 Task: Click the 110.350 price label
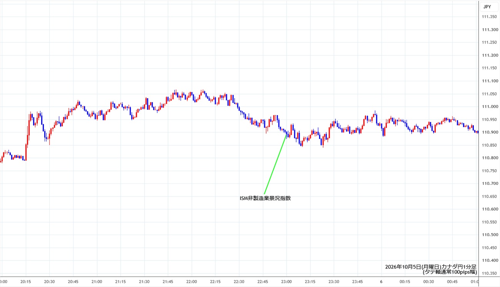click(x=489, y=273)
